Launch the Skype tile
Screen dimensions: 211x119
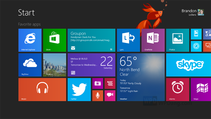(x=189, y=65)
